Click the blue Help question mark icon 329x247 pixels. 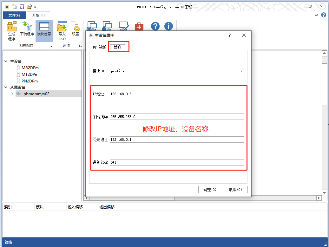(x=155, y=26)
